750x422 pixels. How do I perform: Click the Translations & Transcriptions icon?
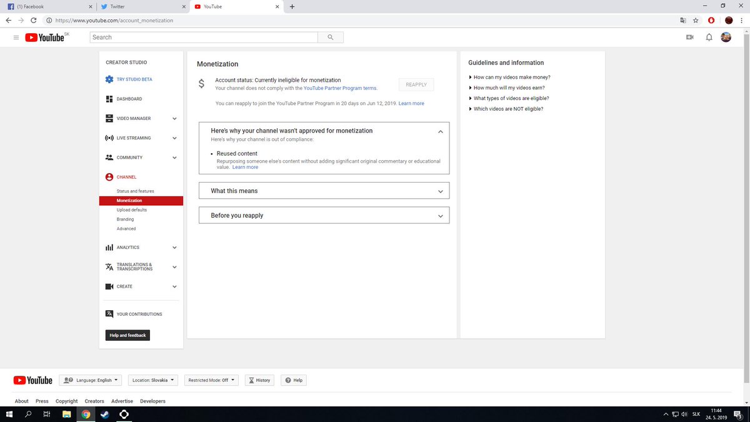[x=109, y=266]
